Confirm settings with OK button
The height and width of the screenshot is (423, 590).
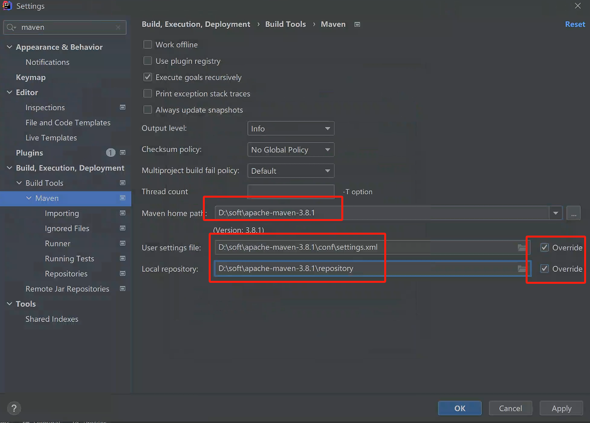(x=460, y=408)
